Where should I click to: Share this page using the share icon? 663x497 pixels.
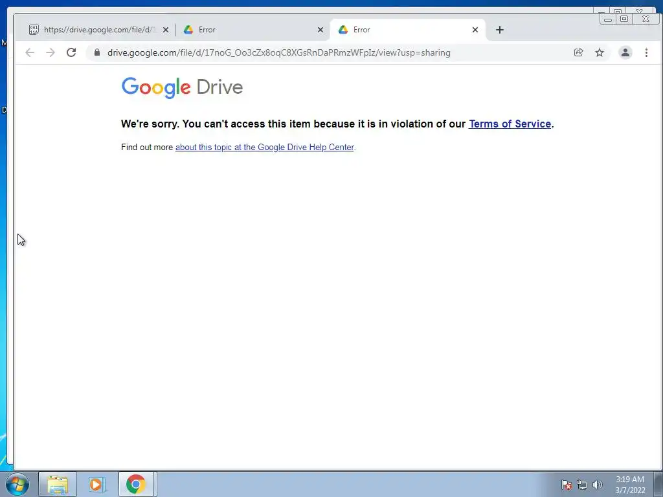click(578, 52)
